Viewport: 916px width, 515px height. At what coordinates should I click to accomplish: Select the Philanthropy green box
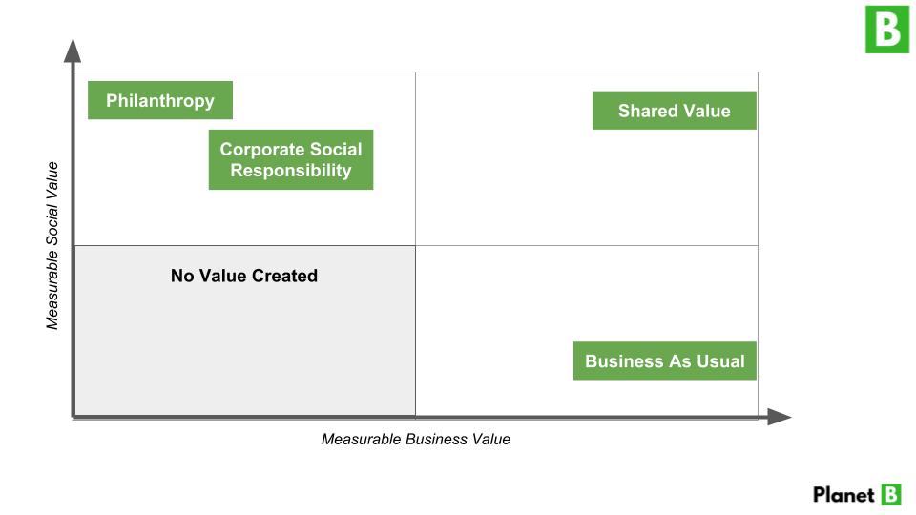pos(160,100)
